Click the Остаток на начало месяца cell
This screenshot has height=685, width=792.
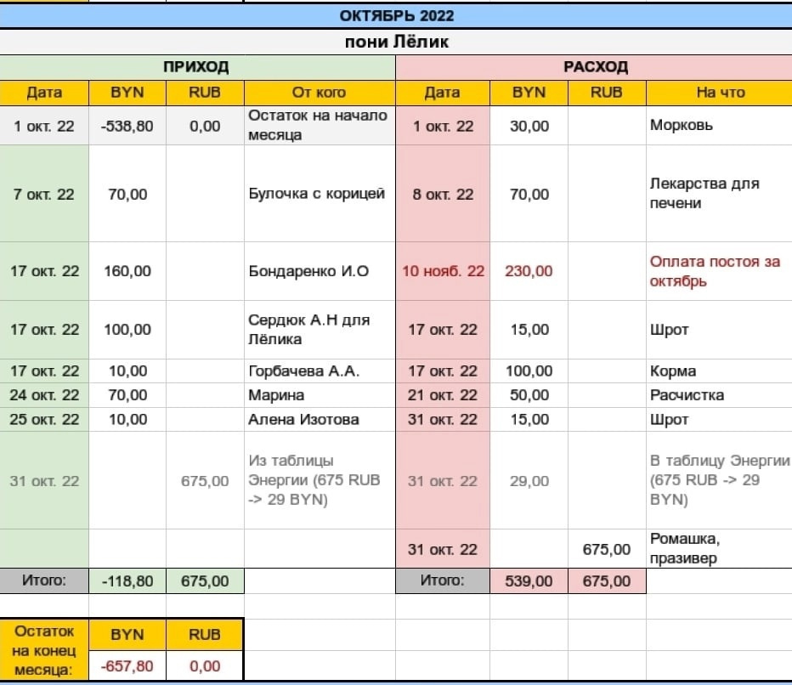319,126
